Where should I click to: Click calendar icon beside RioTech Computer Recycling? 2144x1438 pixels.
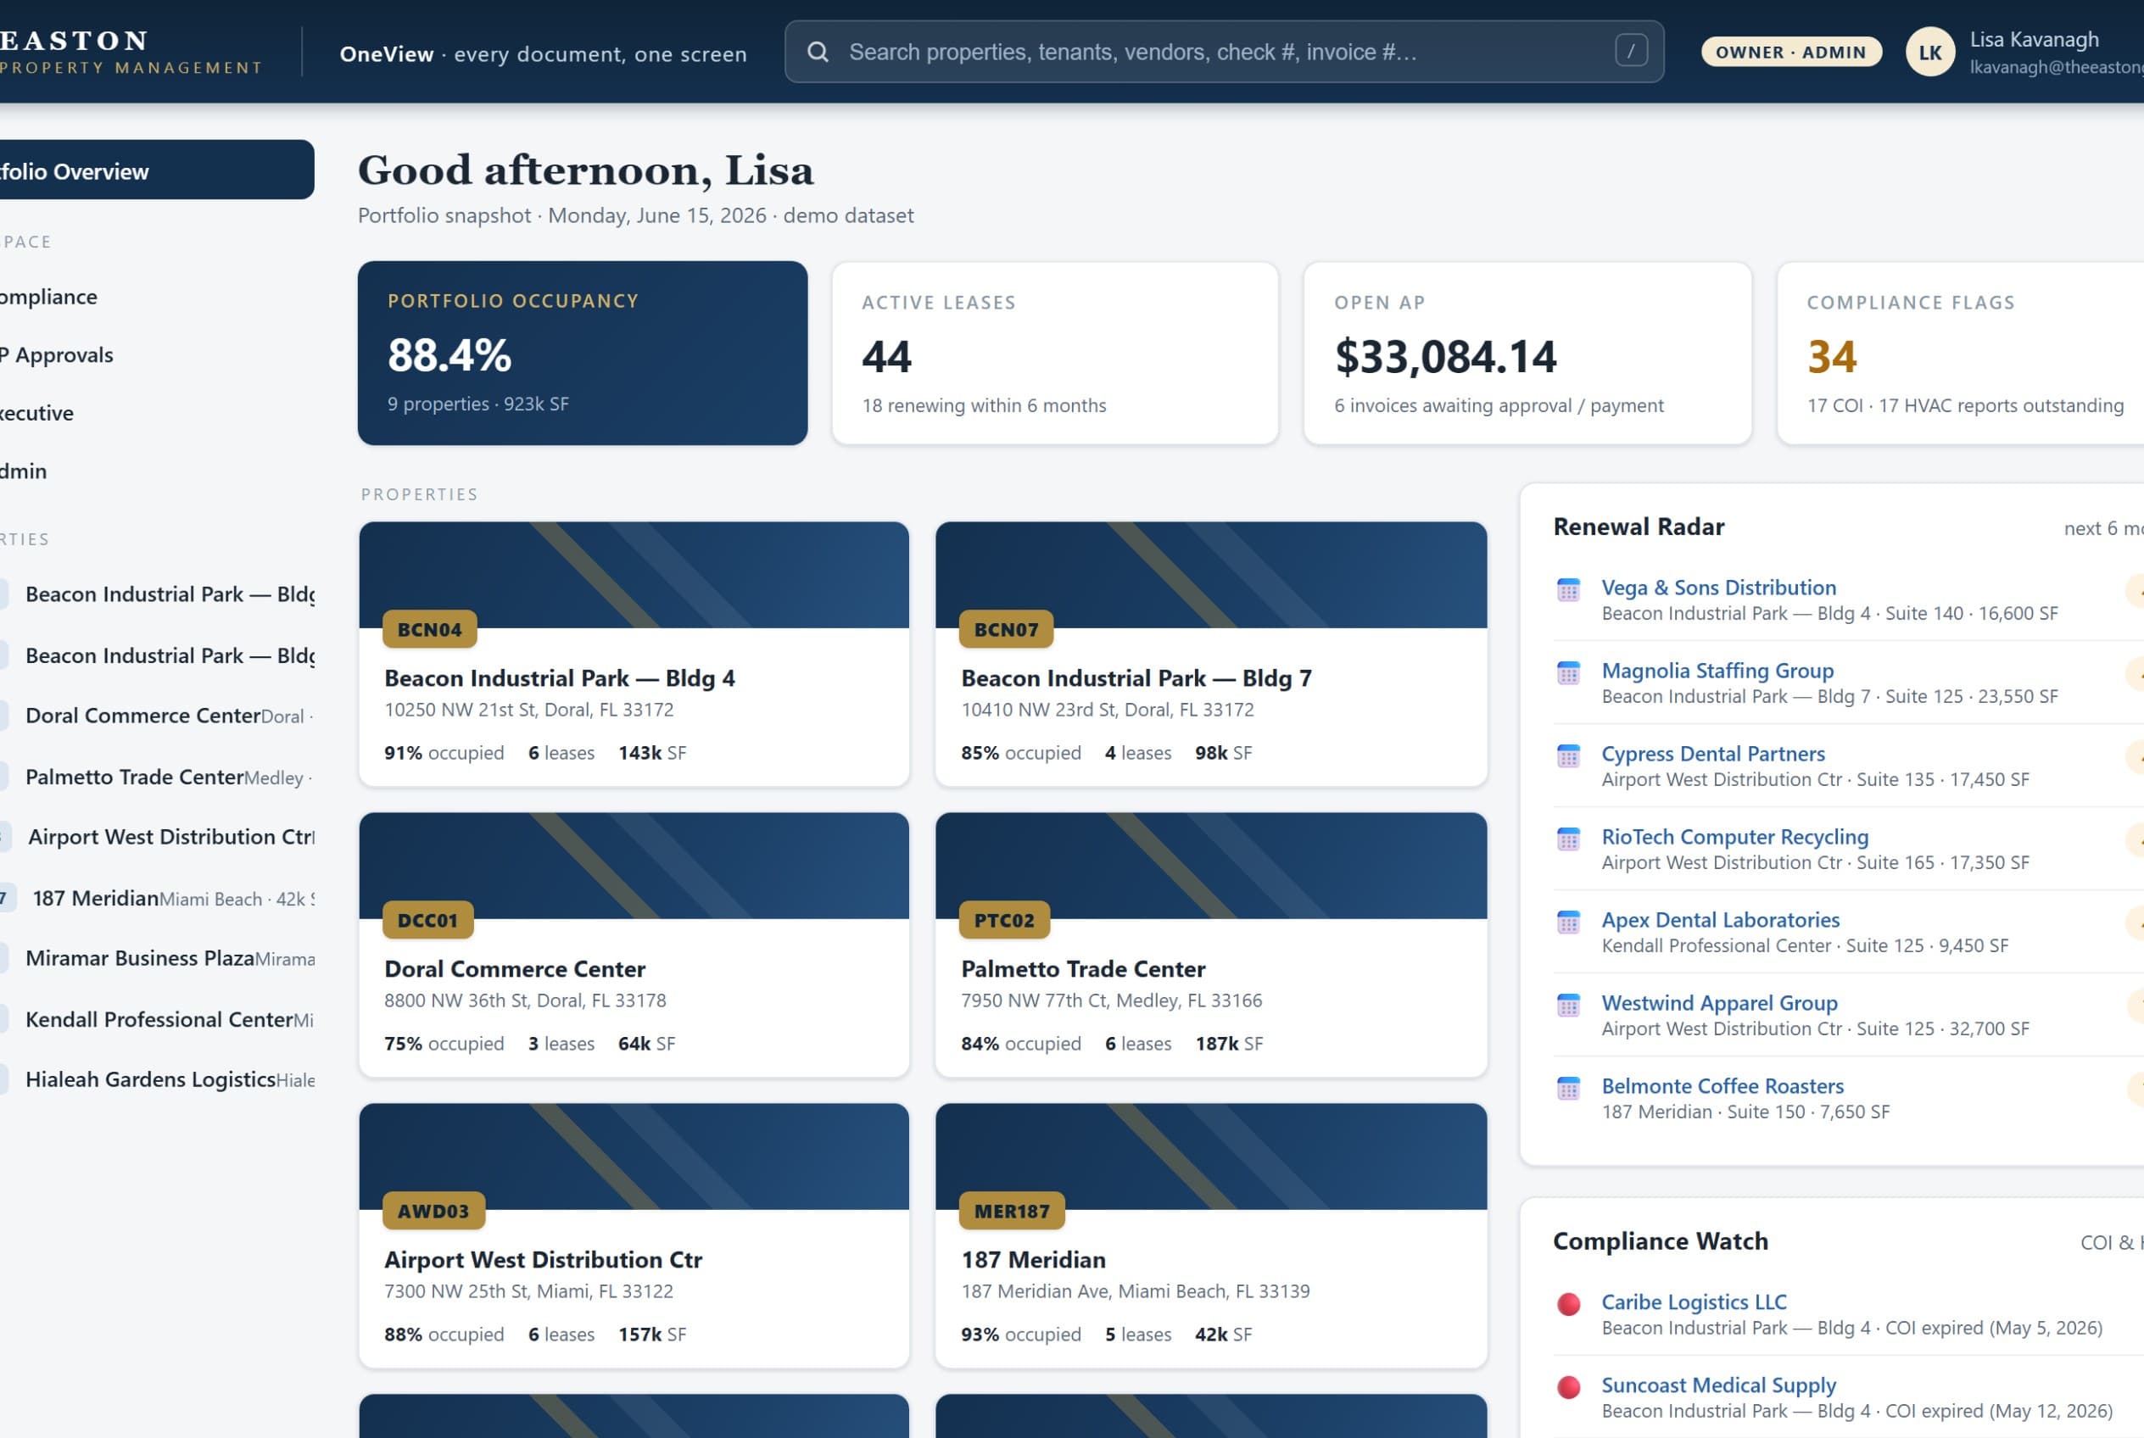[x=1568, y=839]
